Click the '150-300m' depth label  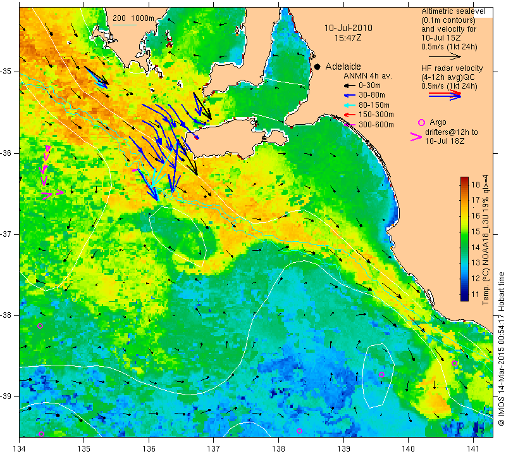click(x=376, y=115)
